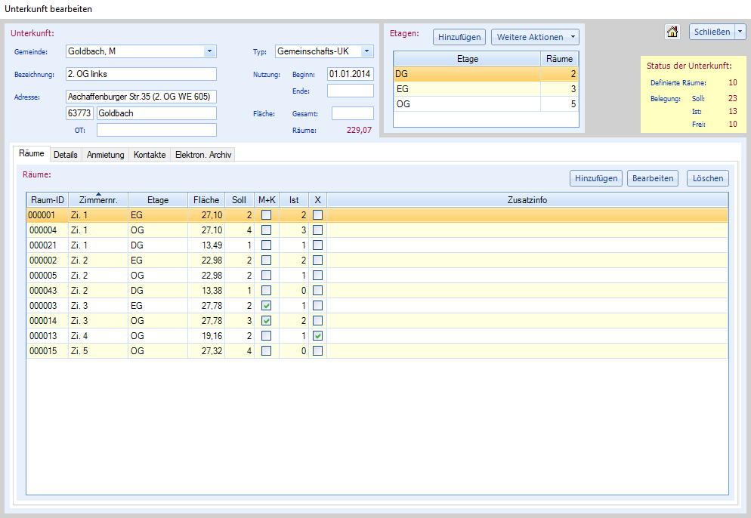Image resolution: width=751 pixels, height=518 pixels.
Task: Select the DG floor row
Action: click(486, 74)
